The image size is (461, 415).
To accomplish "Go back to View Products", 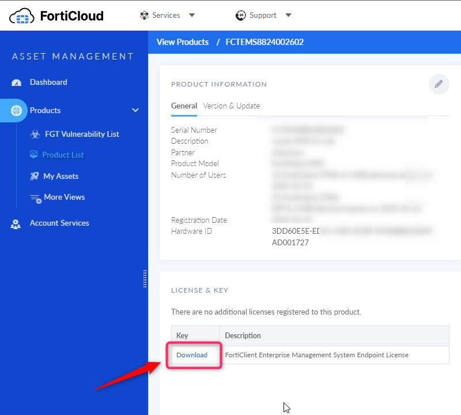I will coord(182,42).
